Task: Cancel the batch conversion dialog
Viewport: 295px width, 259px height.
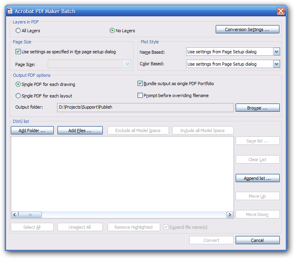Action: tap(257, 240)
